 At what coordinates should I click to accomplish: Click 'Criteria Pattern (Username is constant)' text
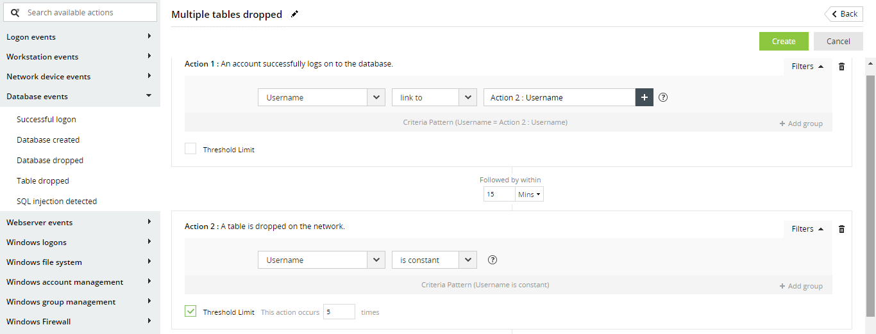point(485,285)
